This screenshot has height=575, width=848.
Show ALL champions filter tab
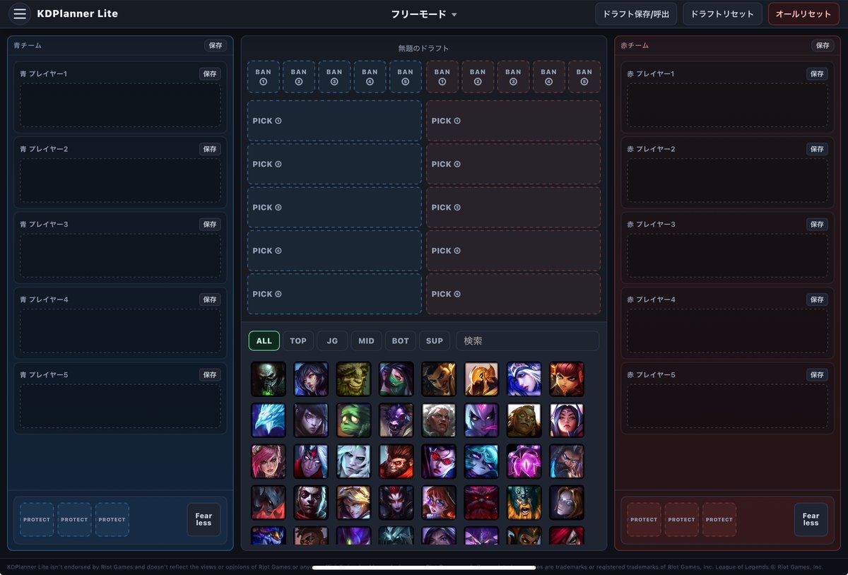[x=264, y=341]
